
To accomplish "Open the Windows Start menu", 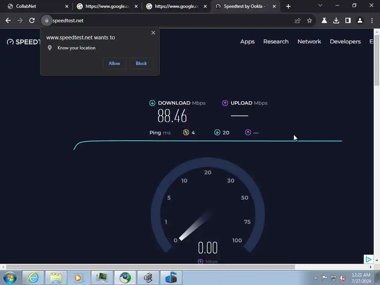I will point(10,278).
